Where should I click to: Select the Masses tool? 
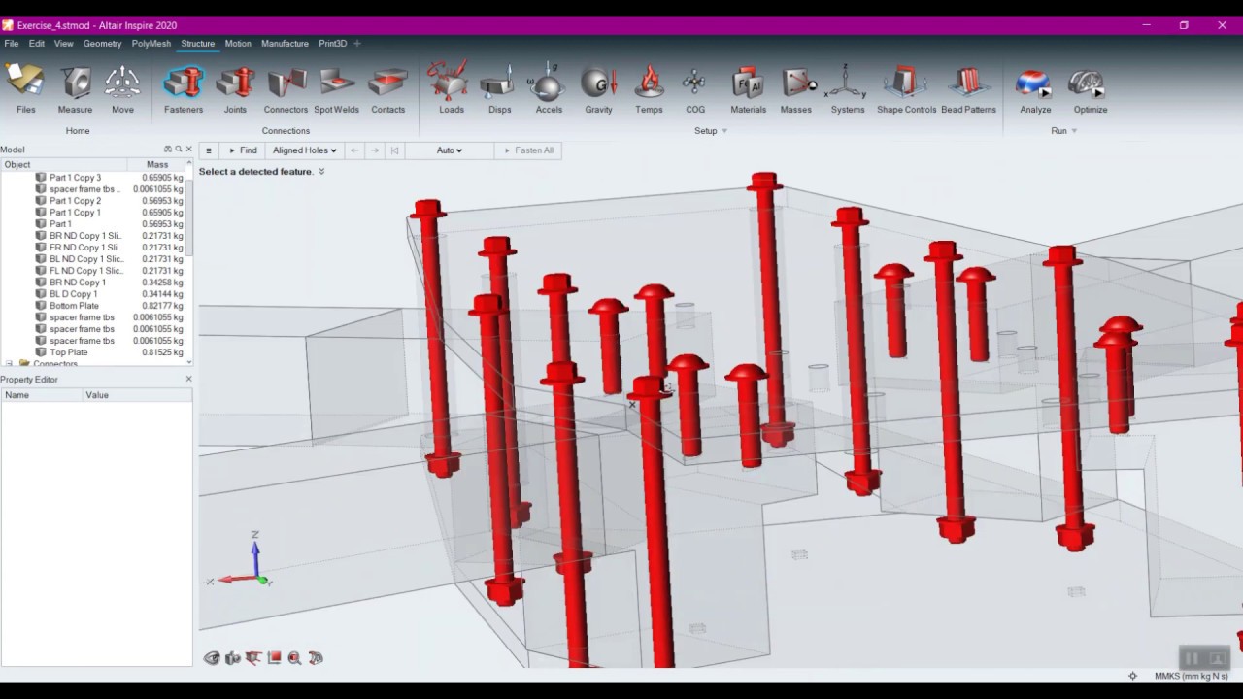(x=796, y=89)
